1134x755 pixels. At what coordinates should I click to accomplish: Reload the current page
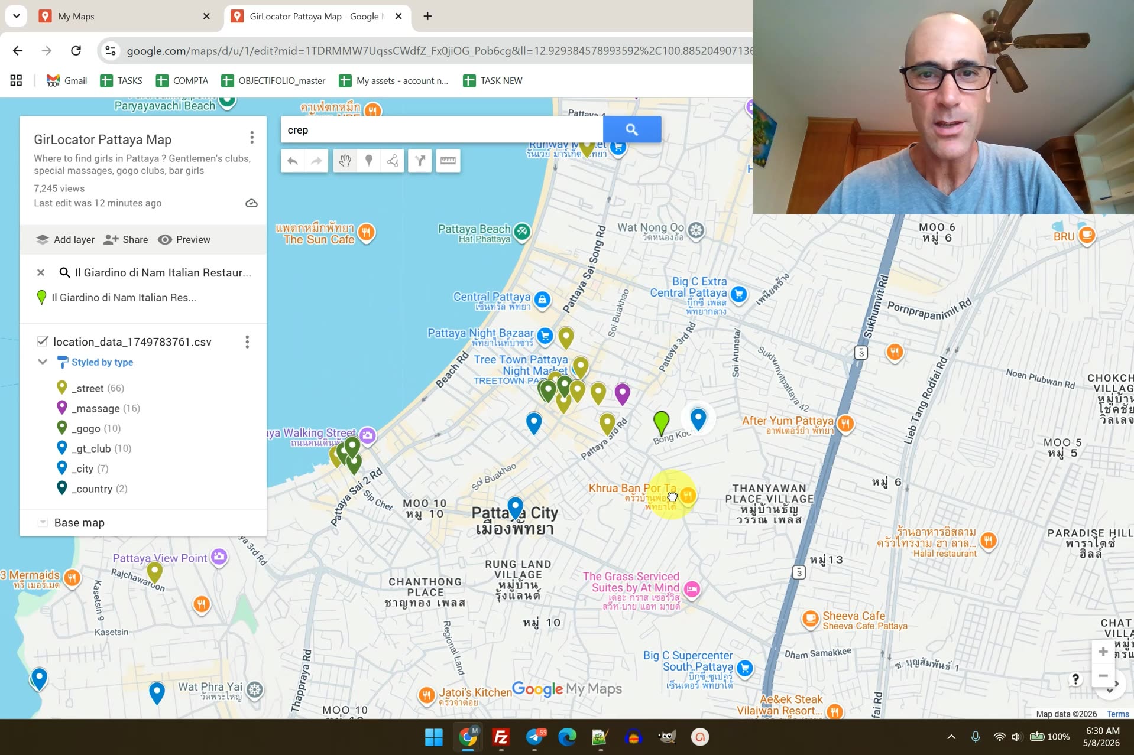click(76, 51)
